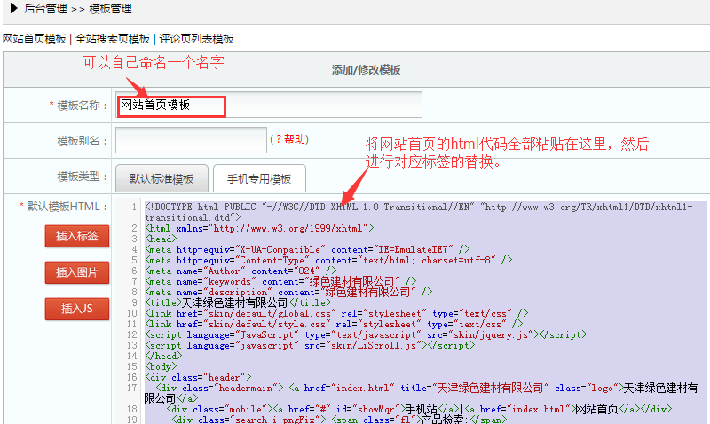Place cursor on the title tag code line
The width and height of the screenshot is (710, 424).
tap(233, 302)
